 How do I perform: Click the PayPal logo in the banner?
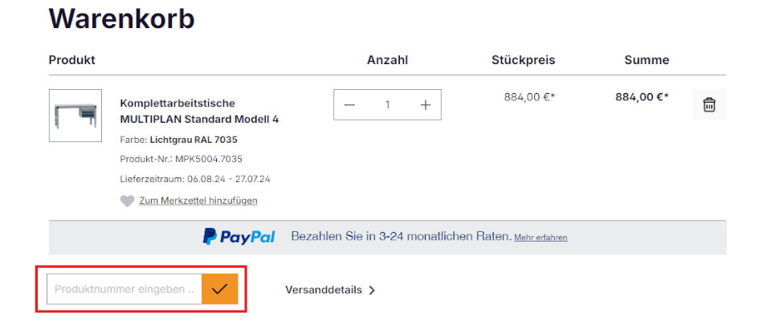[x=239, y=237]
